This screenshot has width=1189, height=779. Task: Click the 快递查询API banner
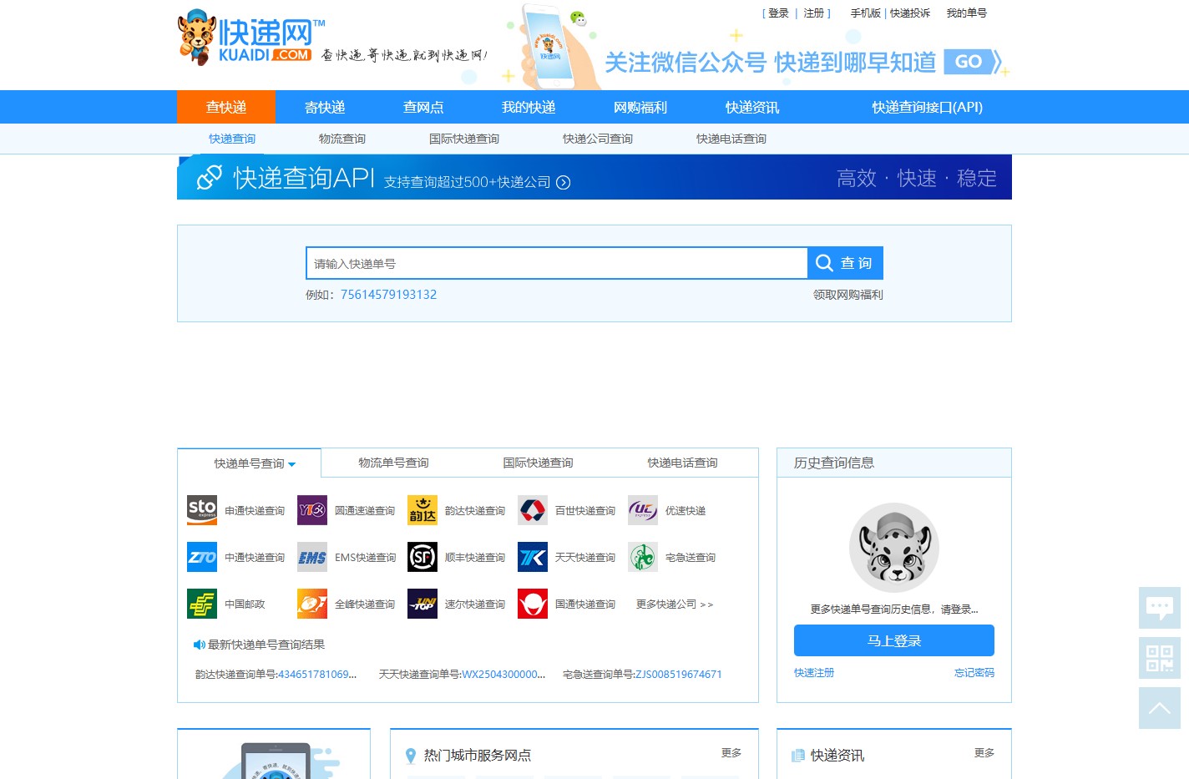point(594,177)
